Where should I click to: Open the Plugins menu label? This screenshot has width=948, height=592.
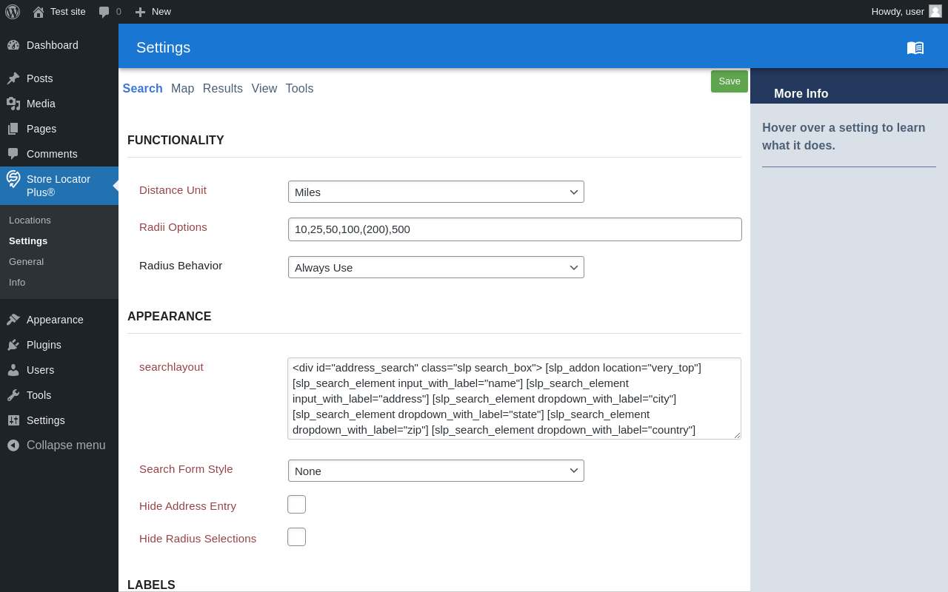tap(44, 345)
